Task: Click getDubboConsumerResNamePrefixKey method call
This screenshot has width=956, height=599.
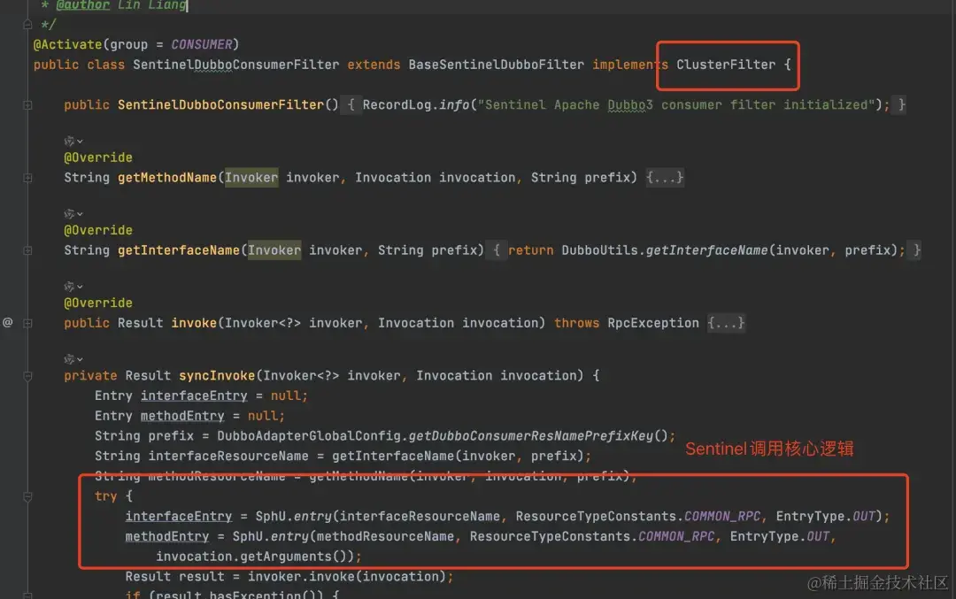Action: [530, 435]
